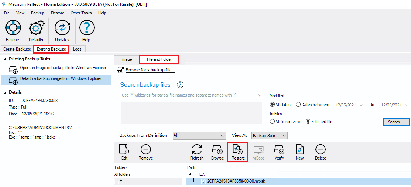Open the search filename dropdown
This screenshot has width=411, height=187.
click(x=259, y=95)
